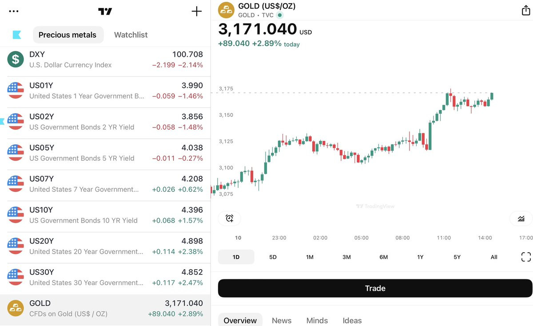The width and height of the screenshot is (533, 326).
Task: Tap the blue flag list icon
Action: [x=17, y=35]
